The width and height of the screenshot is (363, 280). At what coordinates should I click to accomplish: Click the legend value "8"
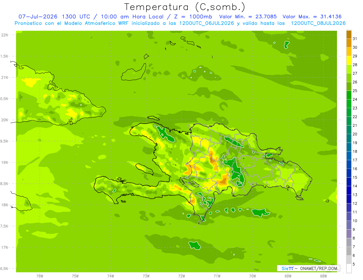click(354, 238)
